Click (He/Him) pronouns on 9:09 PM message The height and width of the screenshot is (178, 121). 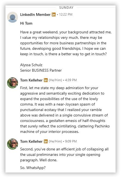point(56,141)
